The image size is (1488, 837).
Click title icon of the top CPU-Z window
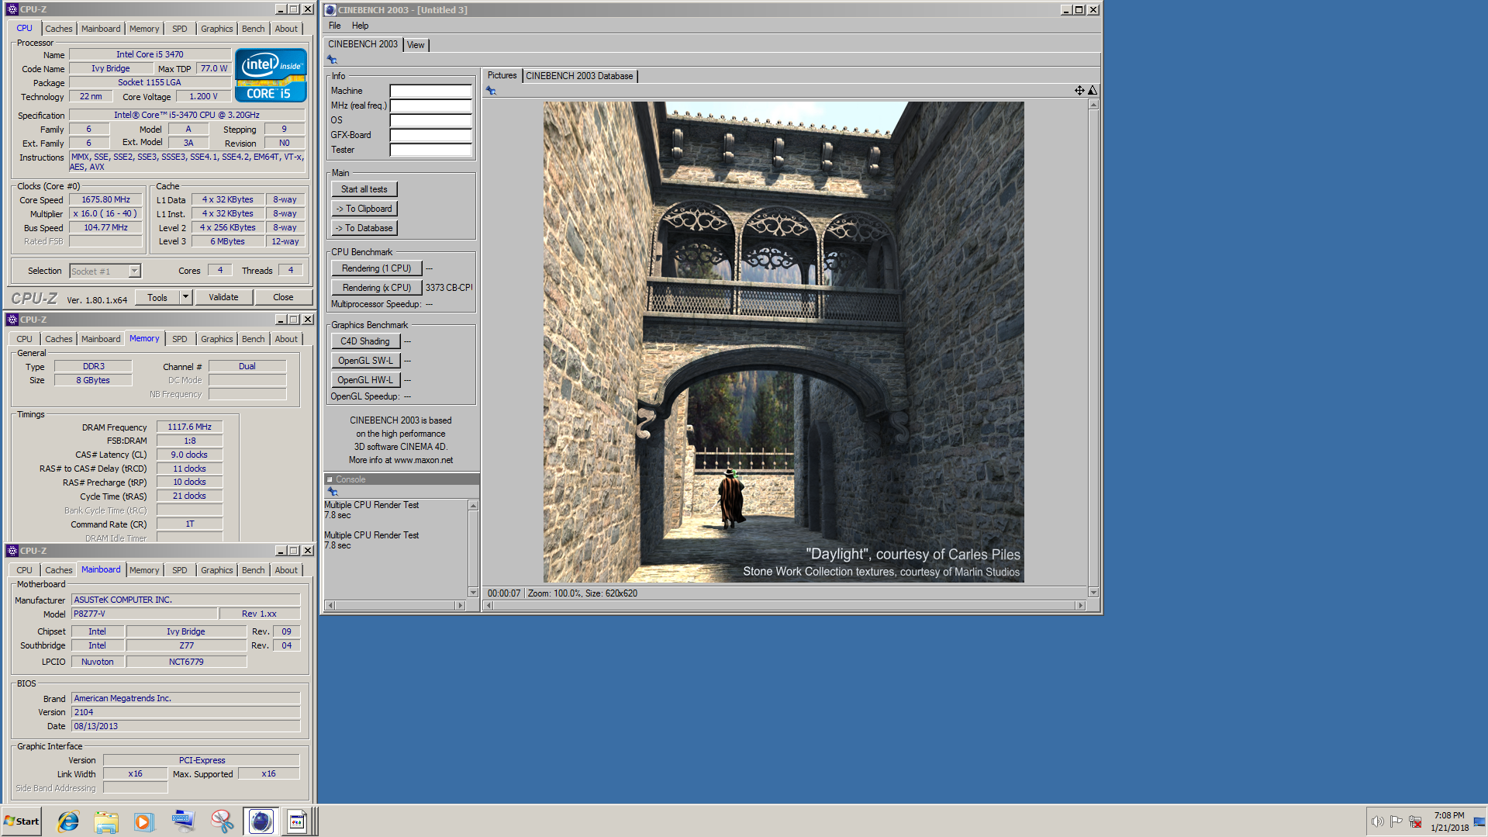[x=12, y=9]
